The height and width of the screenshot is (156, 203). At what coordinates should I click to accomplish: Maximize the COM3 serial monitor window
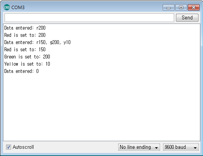coord(181,8)
